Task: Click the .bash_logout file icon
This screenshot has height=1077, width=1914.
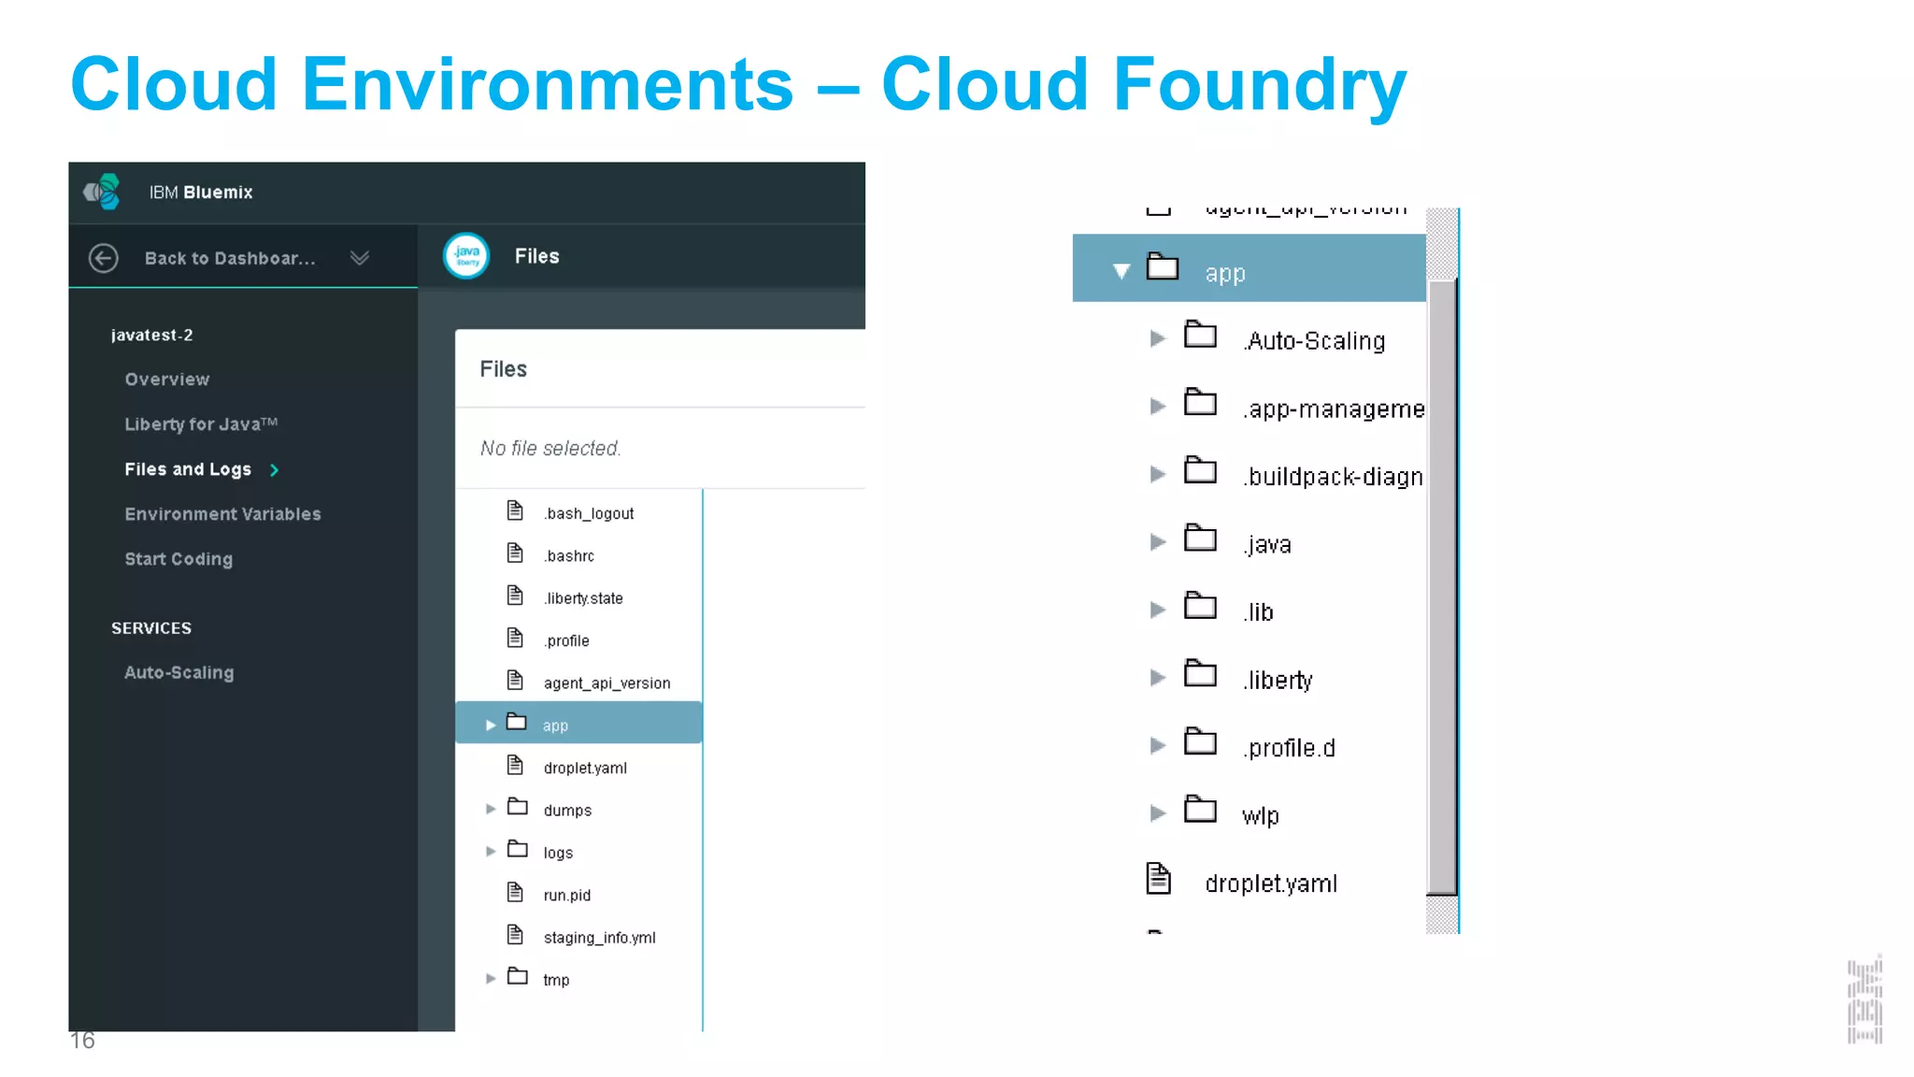Action: point(515,510)
